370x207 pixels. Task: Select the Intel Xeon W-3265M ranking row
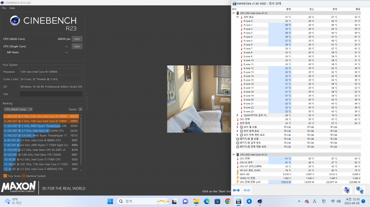click(x=41, y=130)
